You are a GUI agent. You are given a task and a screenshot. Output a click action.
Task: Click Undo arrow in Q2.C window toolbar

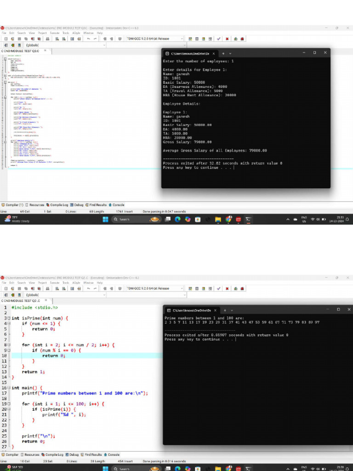point(89,288)
